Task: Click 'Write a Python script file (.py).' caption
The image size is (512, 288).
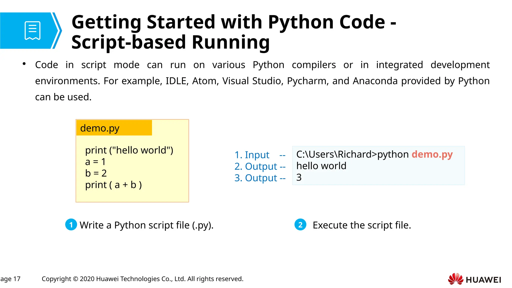Action: (146, 225)
